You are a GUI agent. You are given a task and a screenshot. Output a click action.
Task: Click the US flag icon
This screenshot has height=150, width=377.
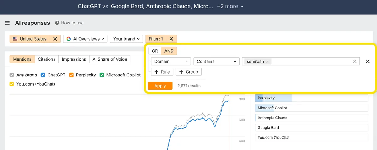(x=15, y=39)
